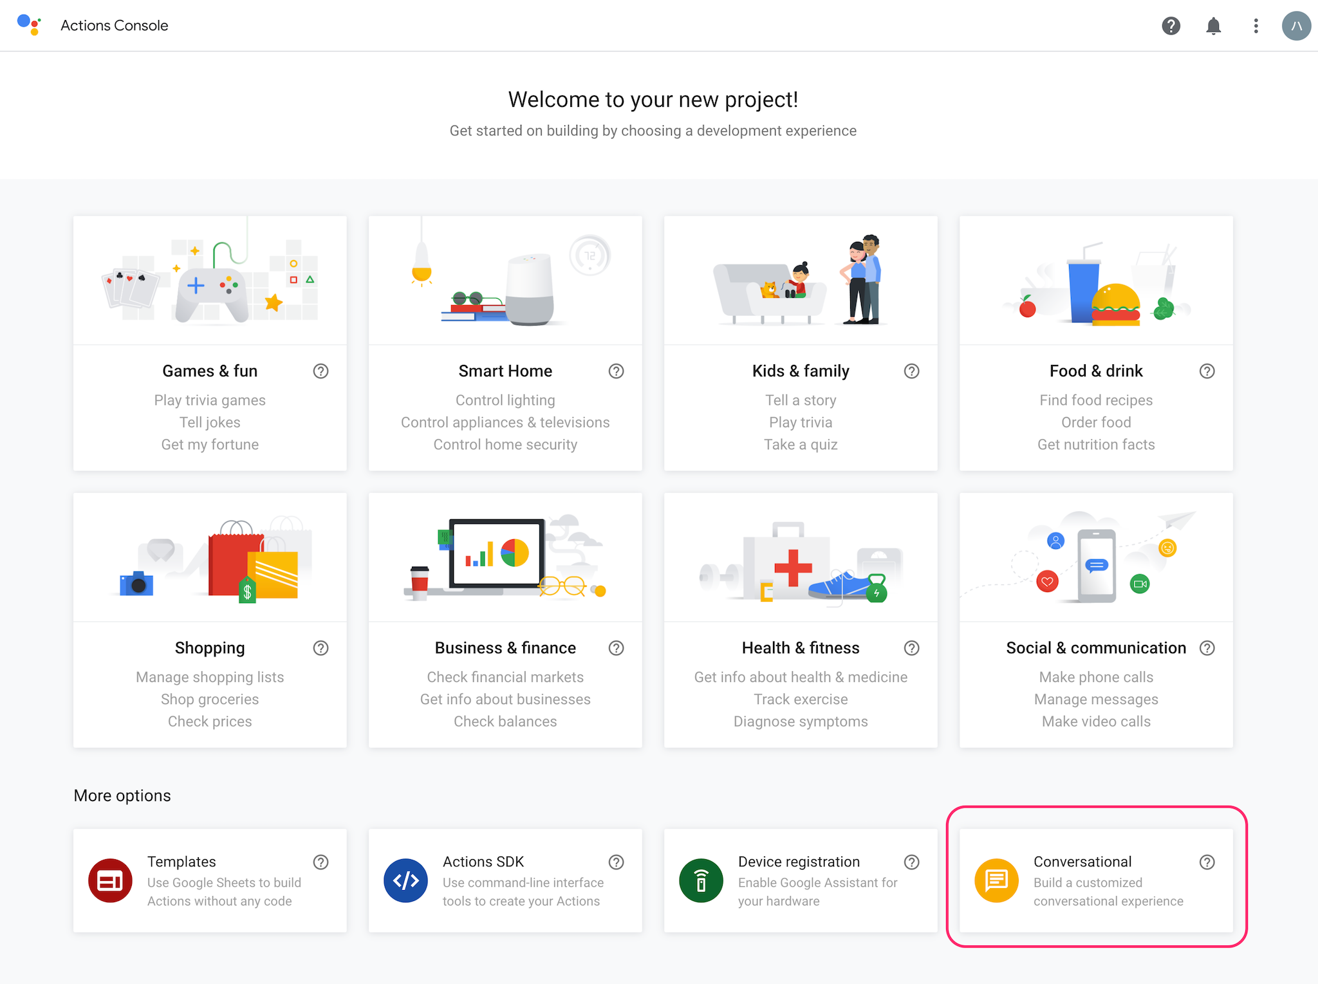Click "Shop groceries" text

point(210,700)
